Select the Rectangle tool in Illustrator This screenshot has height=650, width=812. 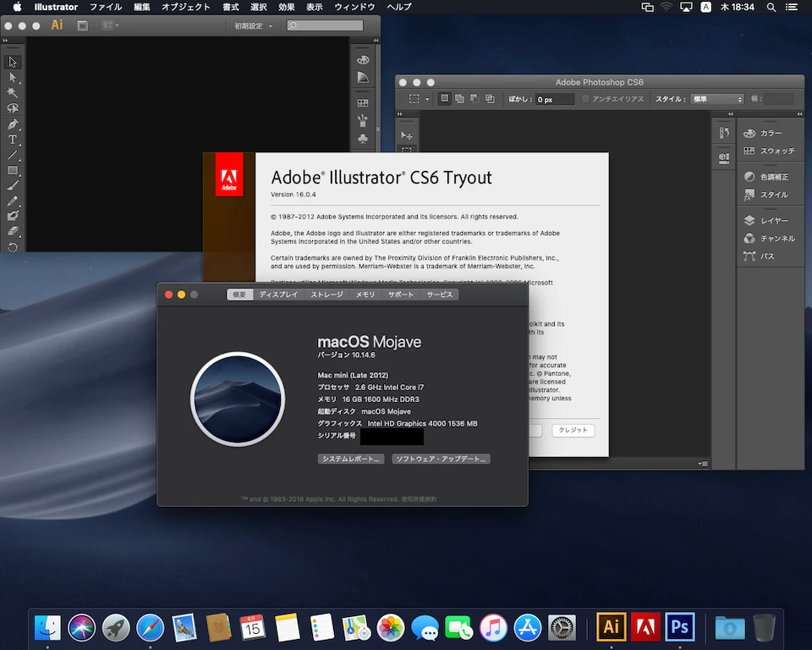click(13, 170)
